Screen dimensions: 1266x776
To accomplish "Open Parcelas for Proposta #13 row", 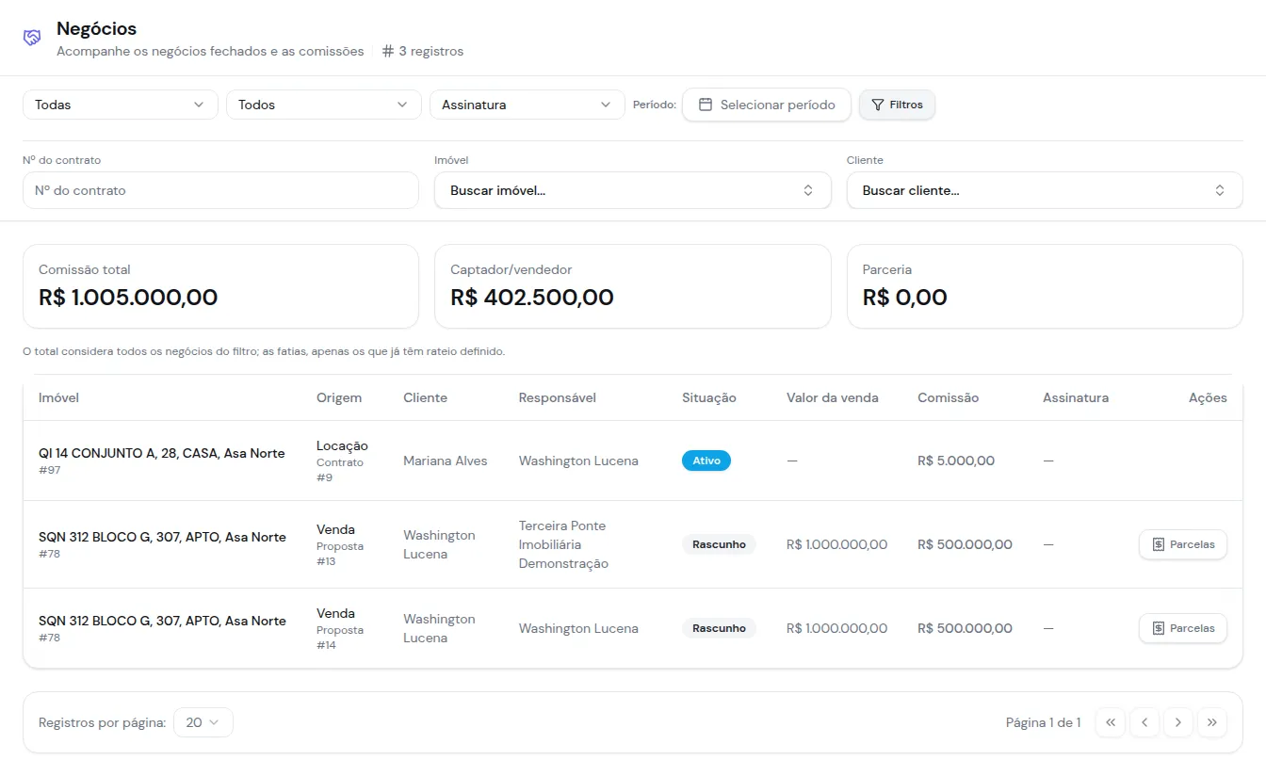I will (1183, 544).
